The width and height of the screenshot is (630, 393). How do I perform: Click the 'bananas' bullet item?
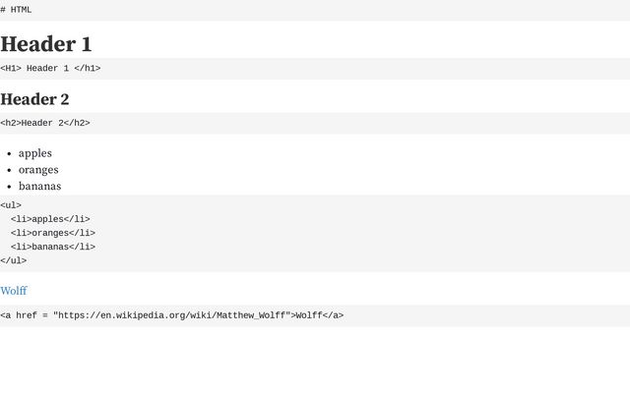pos(39,186)
